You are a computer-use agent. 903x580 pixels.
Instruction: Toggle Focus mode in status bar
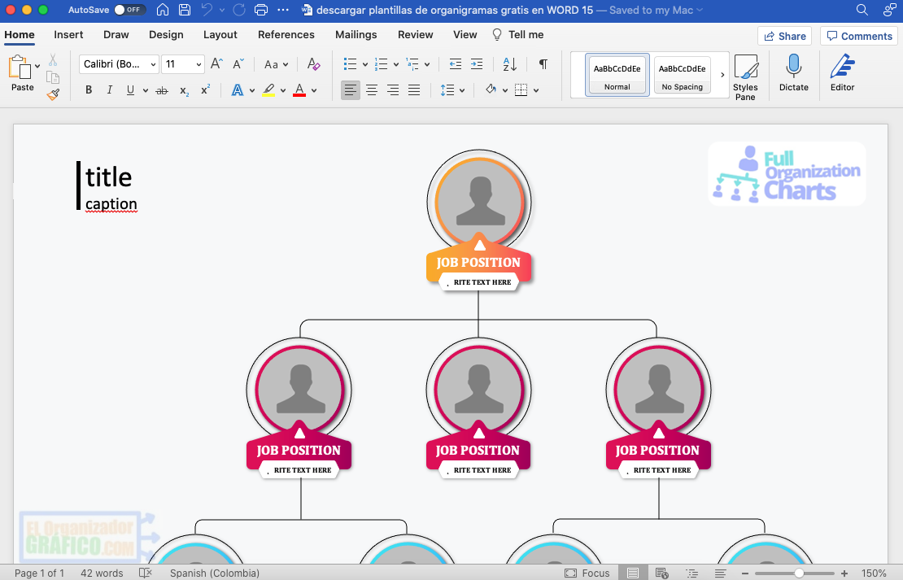[x=587, y=573]
